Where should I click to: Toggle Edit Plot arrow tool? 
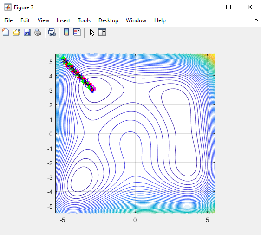click(92, 33)
